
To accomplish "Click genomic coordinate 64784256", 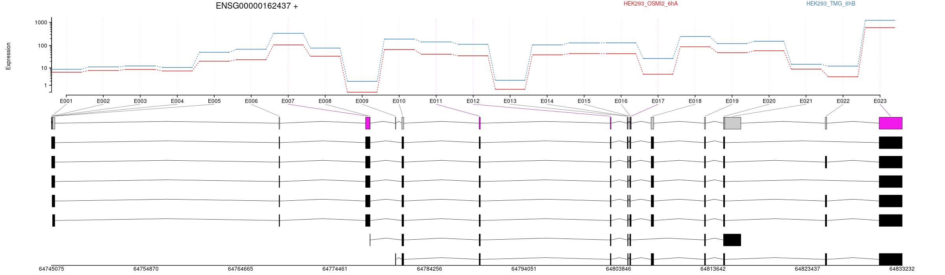I will [429, 269].
